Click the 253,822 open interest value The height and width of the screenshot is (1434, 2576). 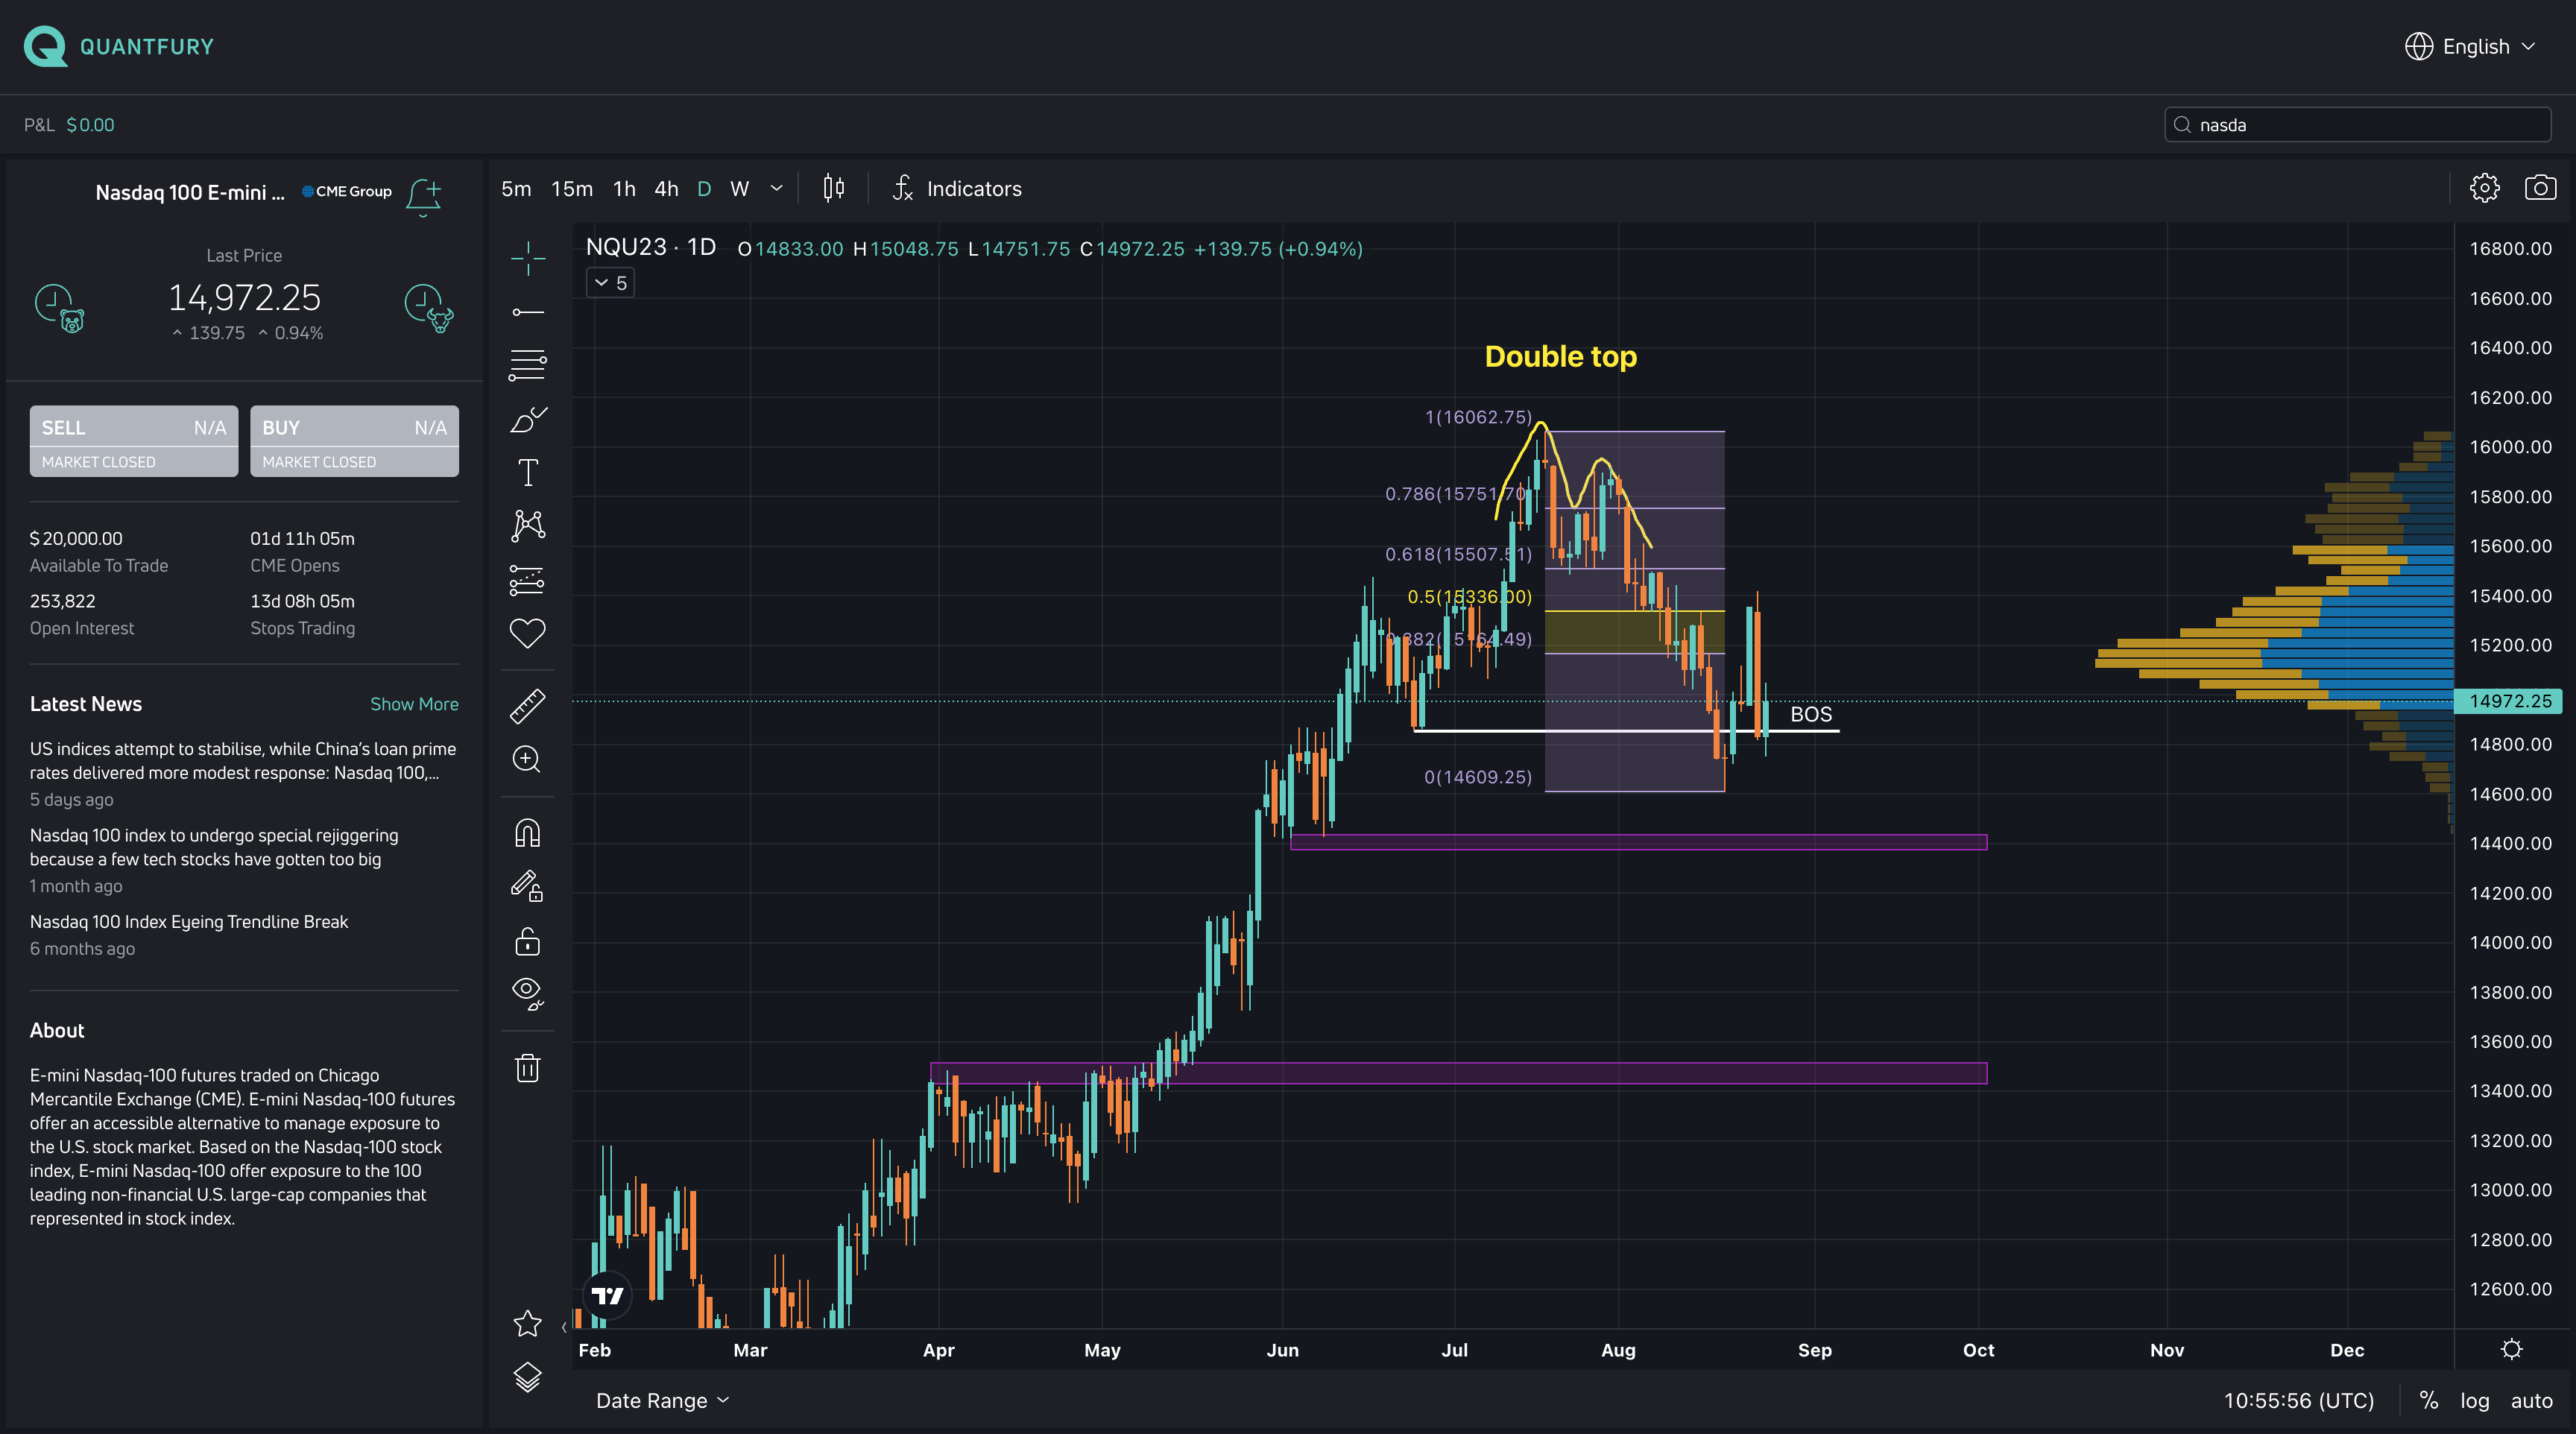(x=63, y=601)
